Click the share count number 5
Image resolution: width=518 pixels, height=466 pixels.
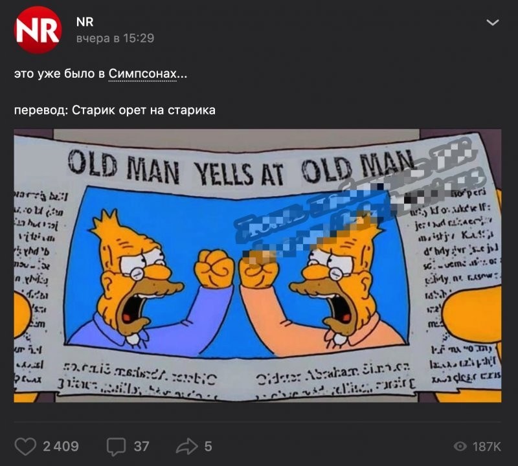pos(208,447)
